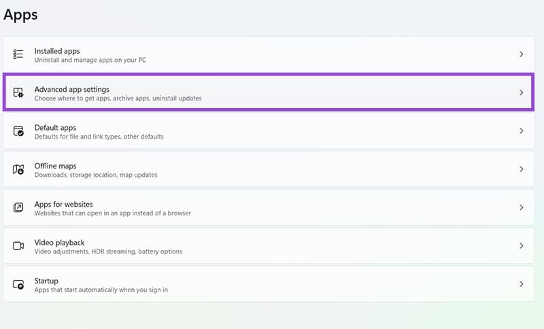The image size is (544, 329).
Task: Click the Advanced app settings gear icon
Action: click(18, 92)
